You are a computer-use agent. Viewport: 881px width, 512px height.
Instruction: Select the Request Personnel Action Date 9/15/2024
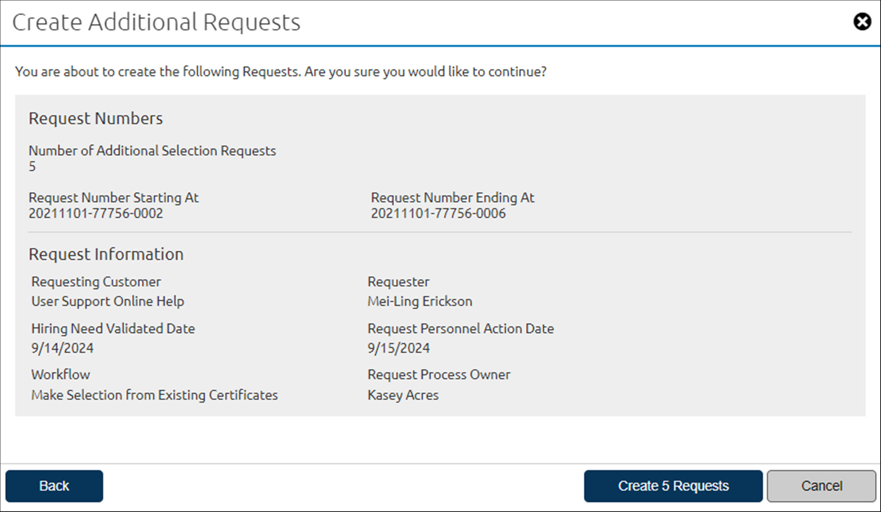click(x=399, y=348)
